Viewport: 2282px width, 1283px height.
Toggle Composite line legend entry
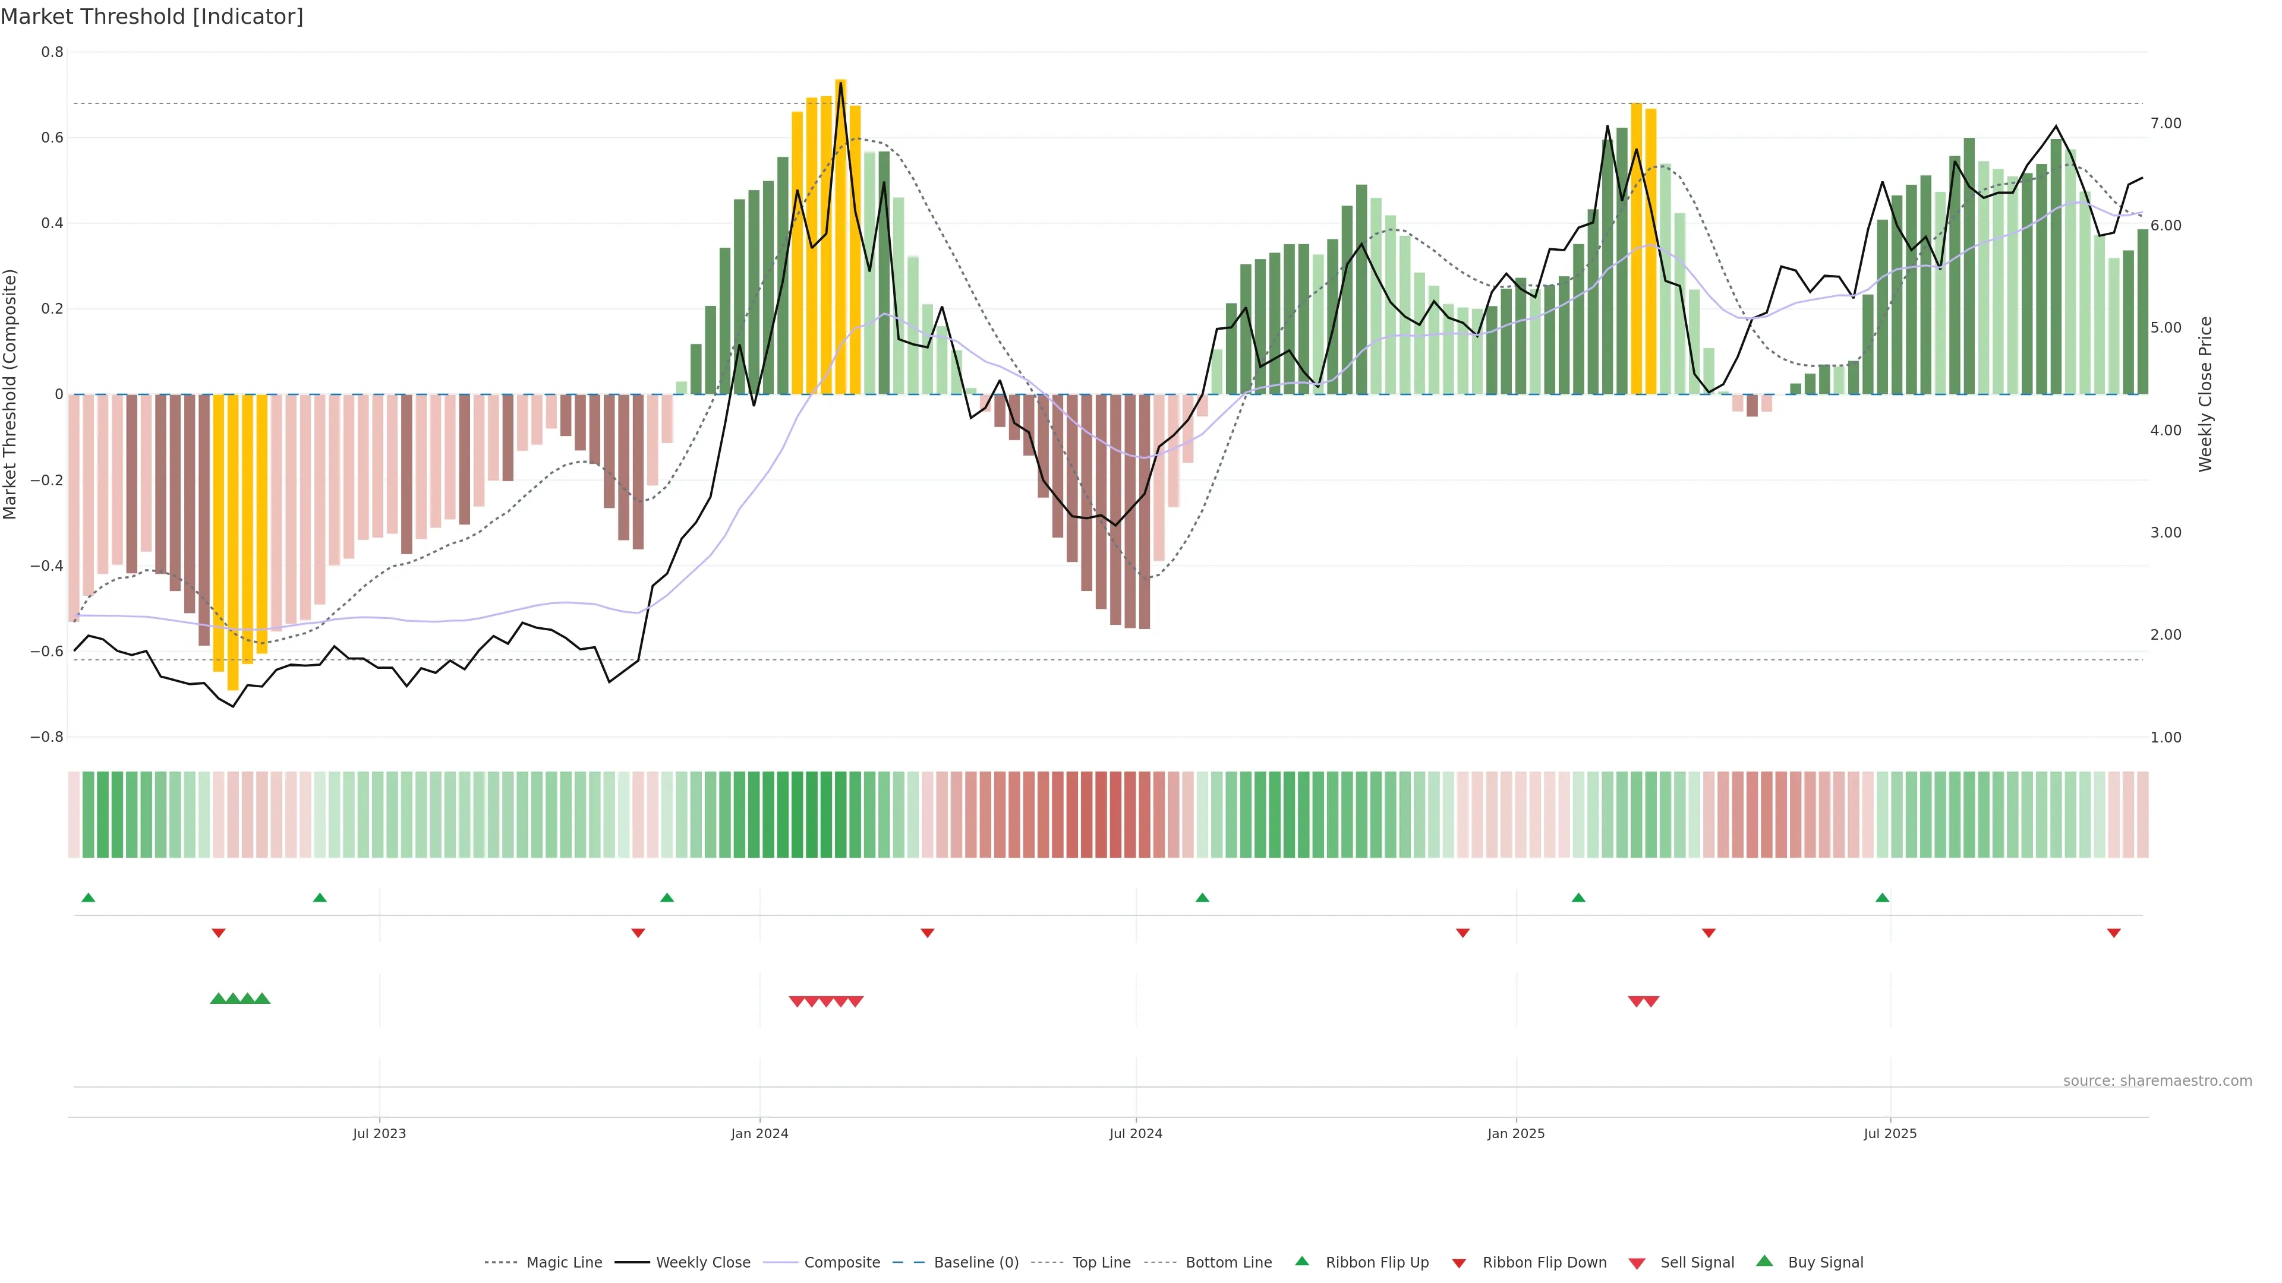coord(841,1263)
